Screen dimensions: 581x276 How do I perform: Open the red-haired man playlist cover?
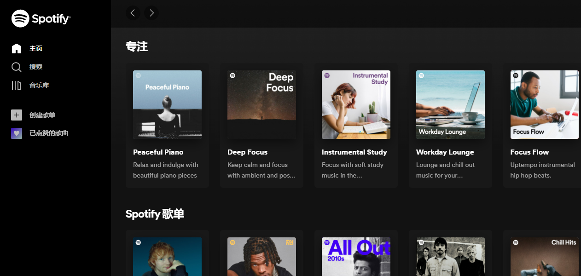[x=167, y=257]
